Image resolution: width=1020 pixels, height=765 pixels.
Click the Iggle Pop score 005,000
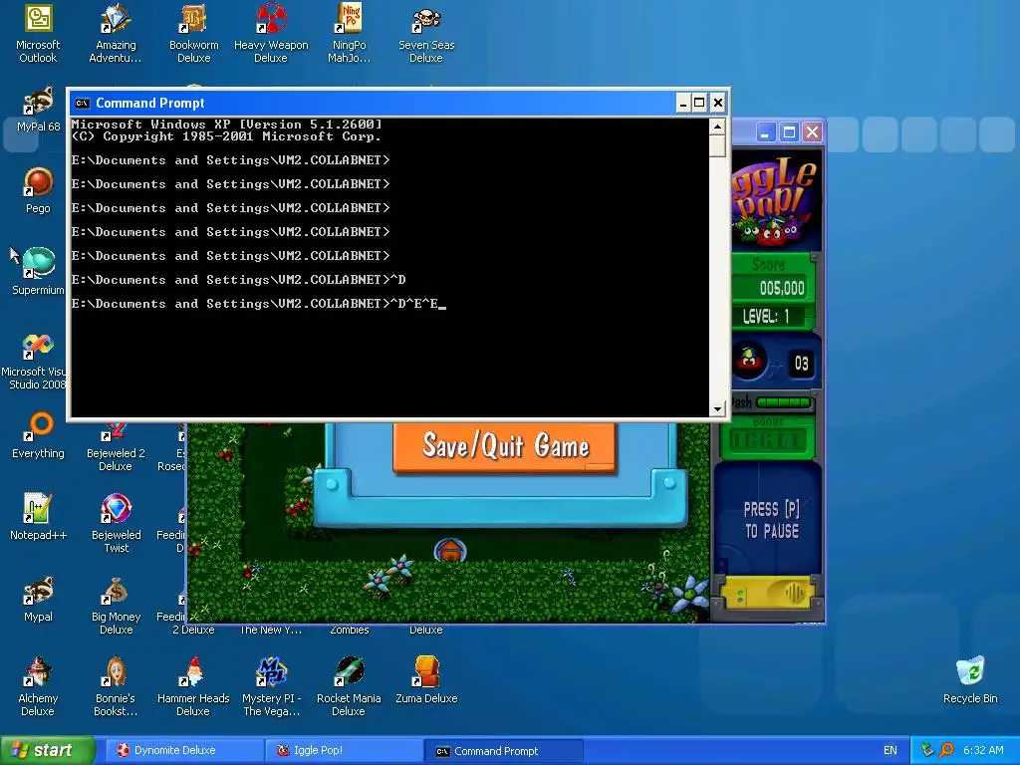(x=781, y=288)
